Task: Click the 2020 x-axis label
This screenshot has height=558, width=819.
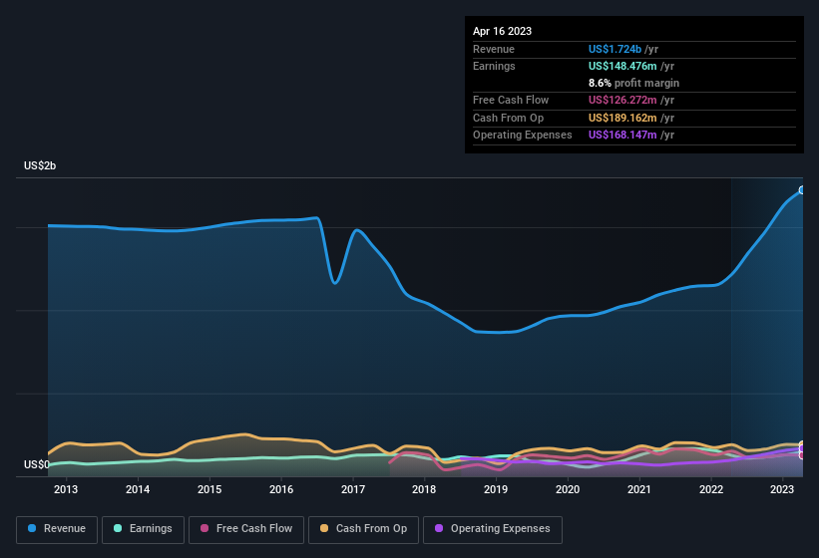Action: 568,489
